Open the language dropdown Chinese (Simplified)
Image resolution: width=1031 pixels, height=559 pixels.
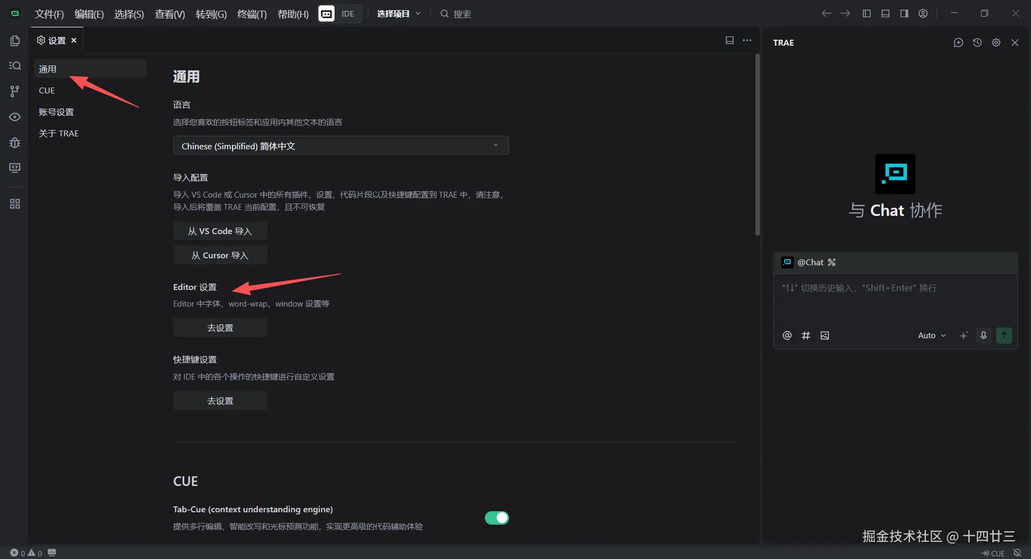coord(341,146)
